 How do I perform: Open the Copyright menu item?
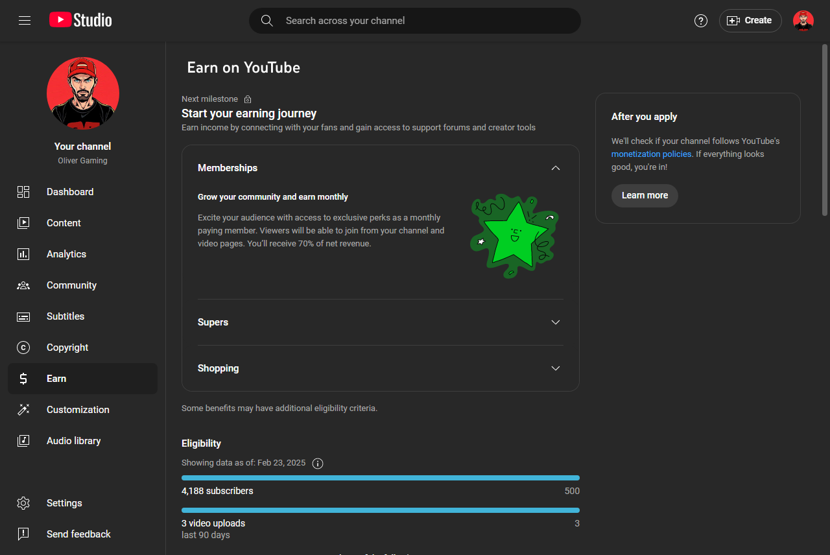point(82,348)
